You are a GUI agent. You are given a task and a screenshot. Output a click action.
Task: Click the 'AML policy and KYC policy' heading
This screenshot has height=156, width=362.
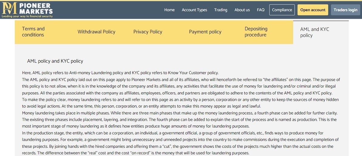(x=55, y=61)
